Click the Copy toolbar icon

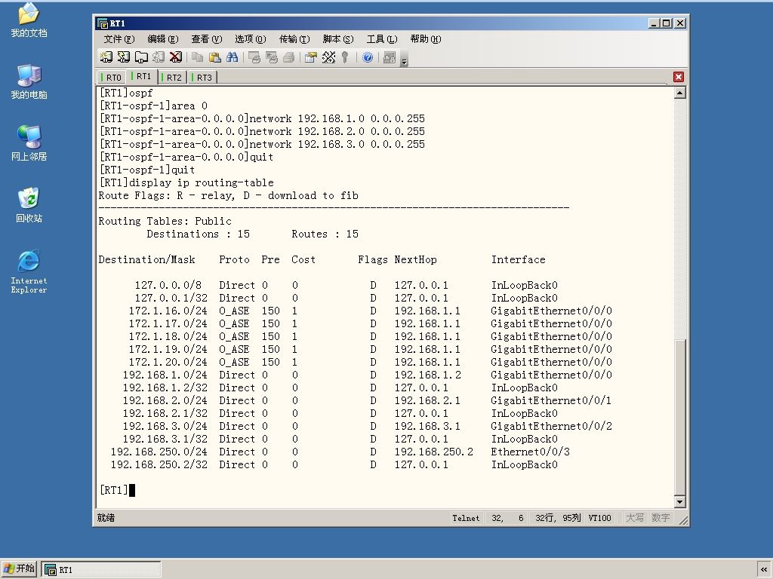point(197,57)
